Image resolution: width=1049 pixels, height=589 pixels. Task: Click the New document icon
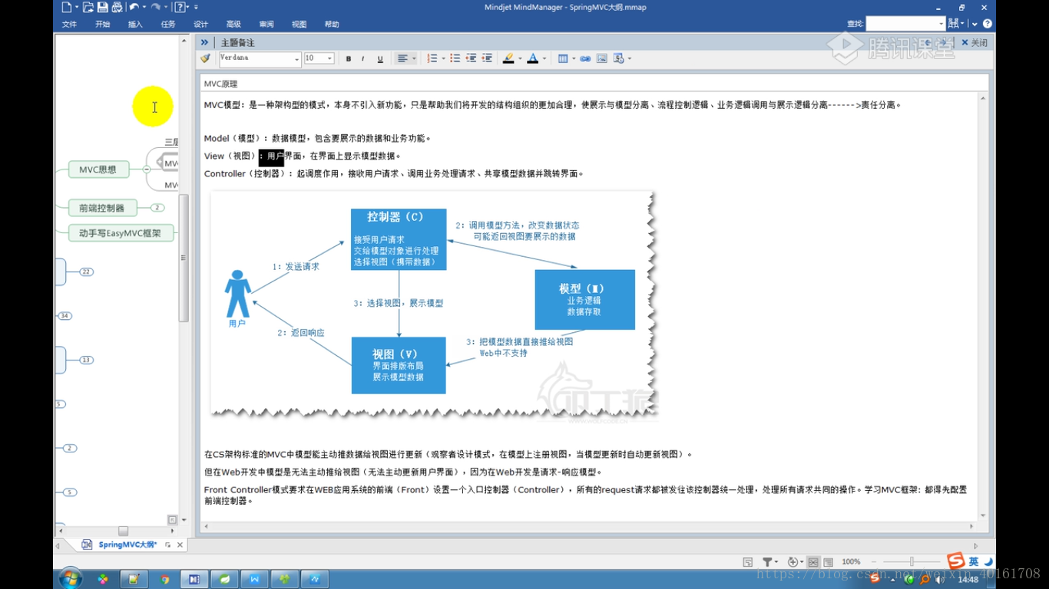click(x=67, y=7)
